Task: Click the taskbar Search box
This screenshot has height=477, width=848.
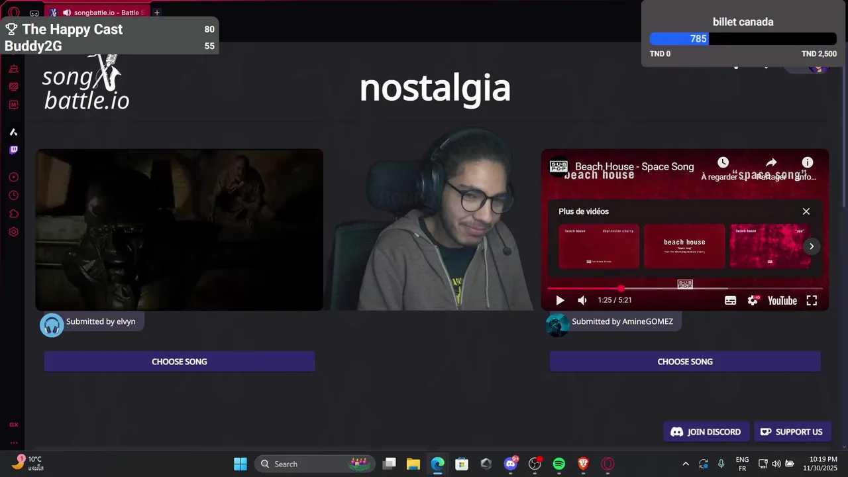Action: tap(313, 464)
